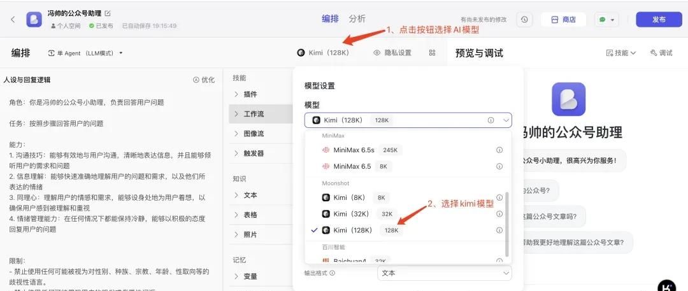Click the info icon next to 输出格式
The image size is (688, 291).
click(332, 273)
